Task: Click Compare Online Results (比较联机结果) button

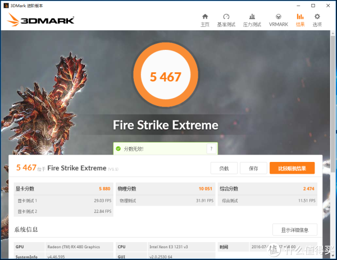Action: pos(292,168)
